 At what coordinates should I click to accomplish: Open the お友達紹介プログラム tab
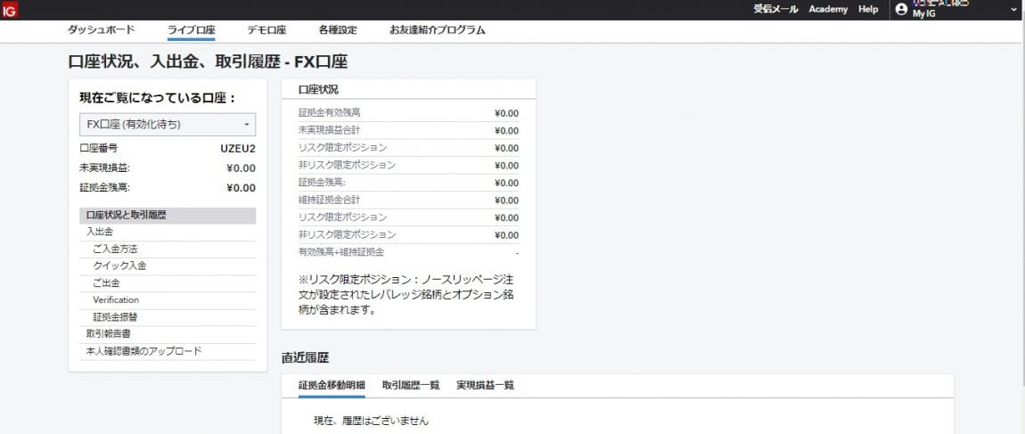[x=437, y=29]
